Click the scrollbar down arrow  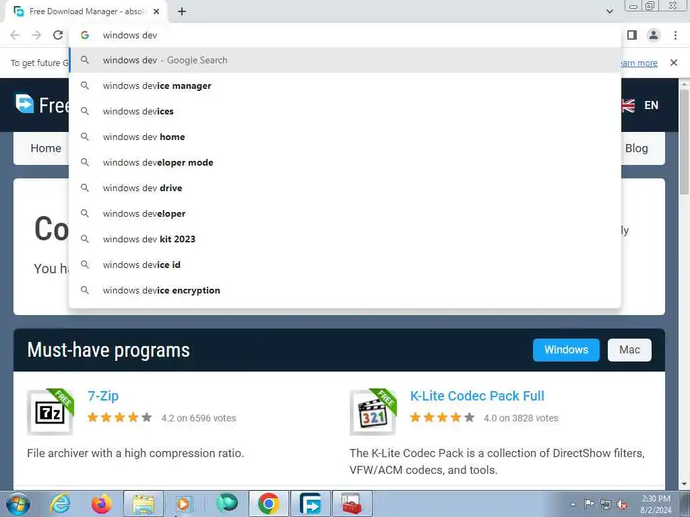[684, 485]
